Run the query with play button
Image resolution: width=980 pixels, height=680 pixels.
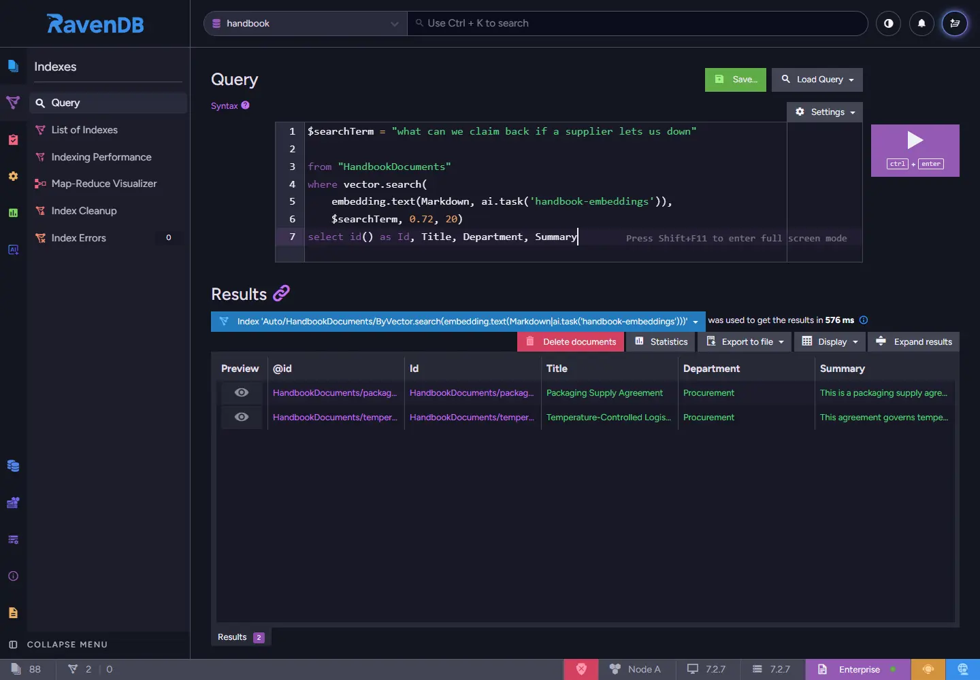pos(915,150)
